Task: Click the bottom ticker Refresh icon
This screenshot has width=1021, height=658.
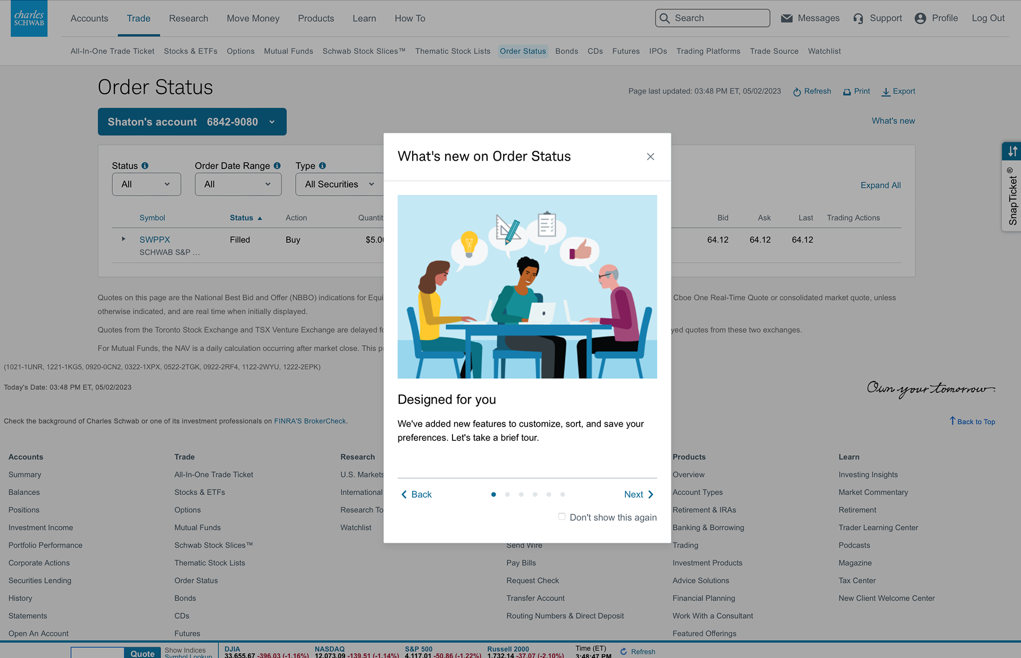Action: (x=624, y=652)
